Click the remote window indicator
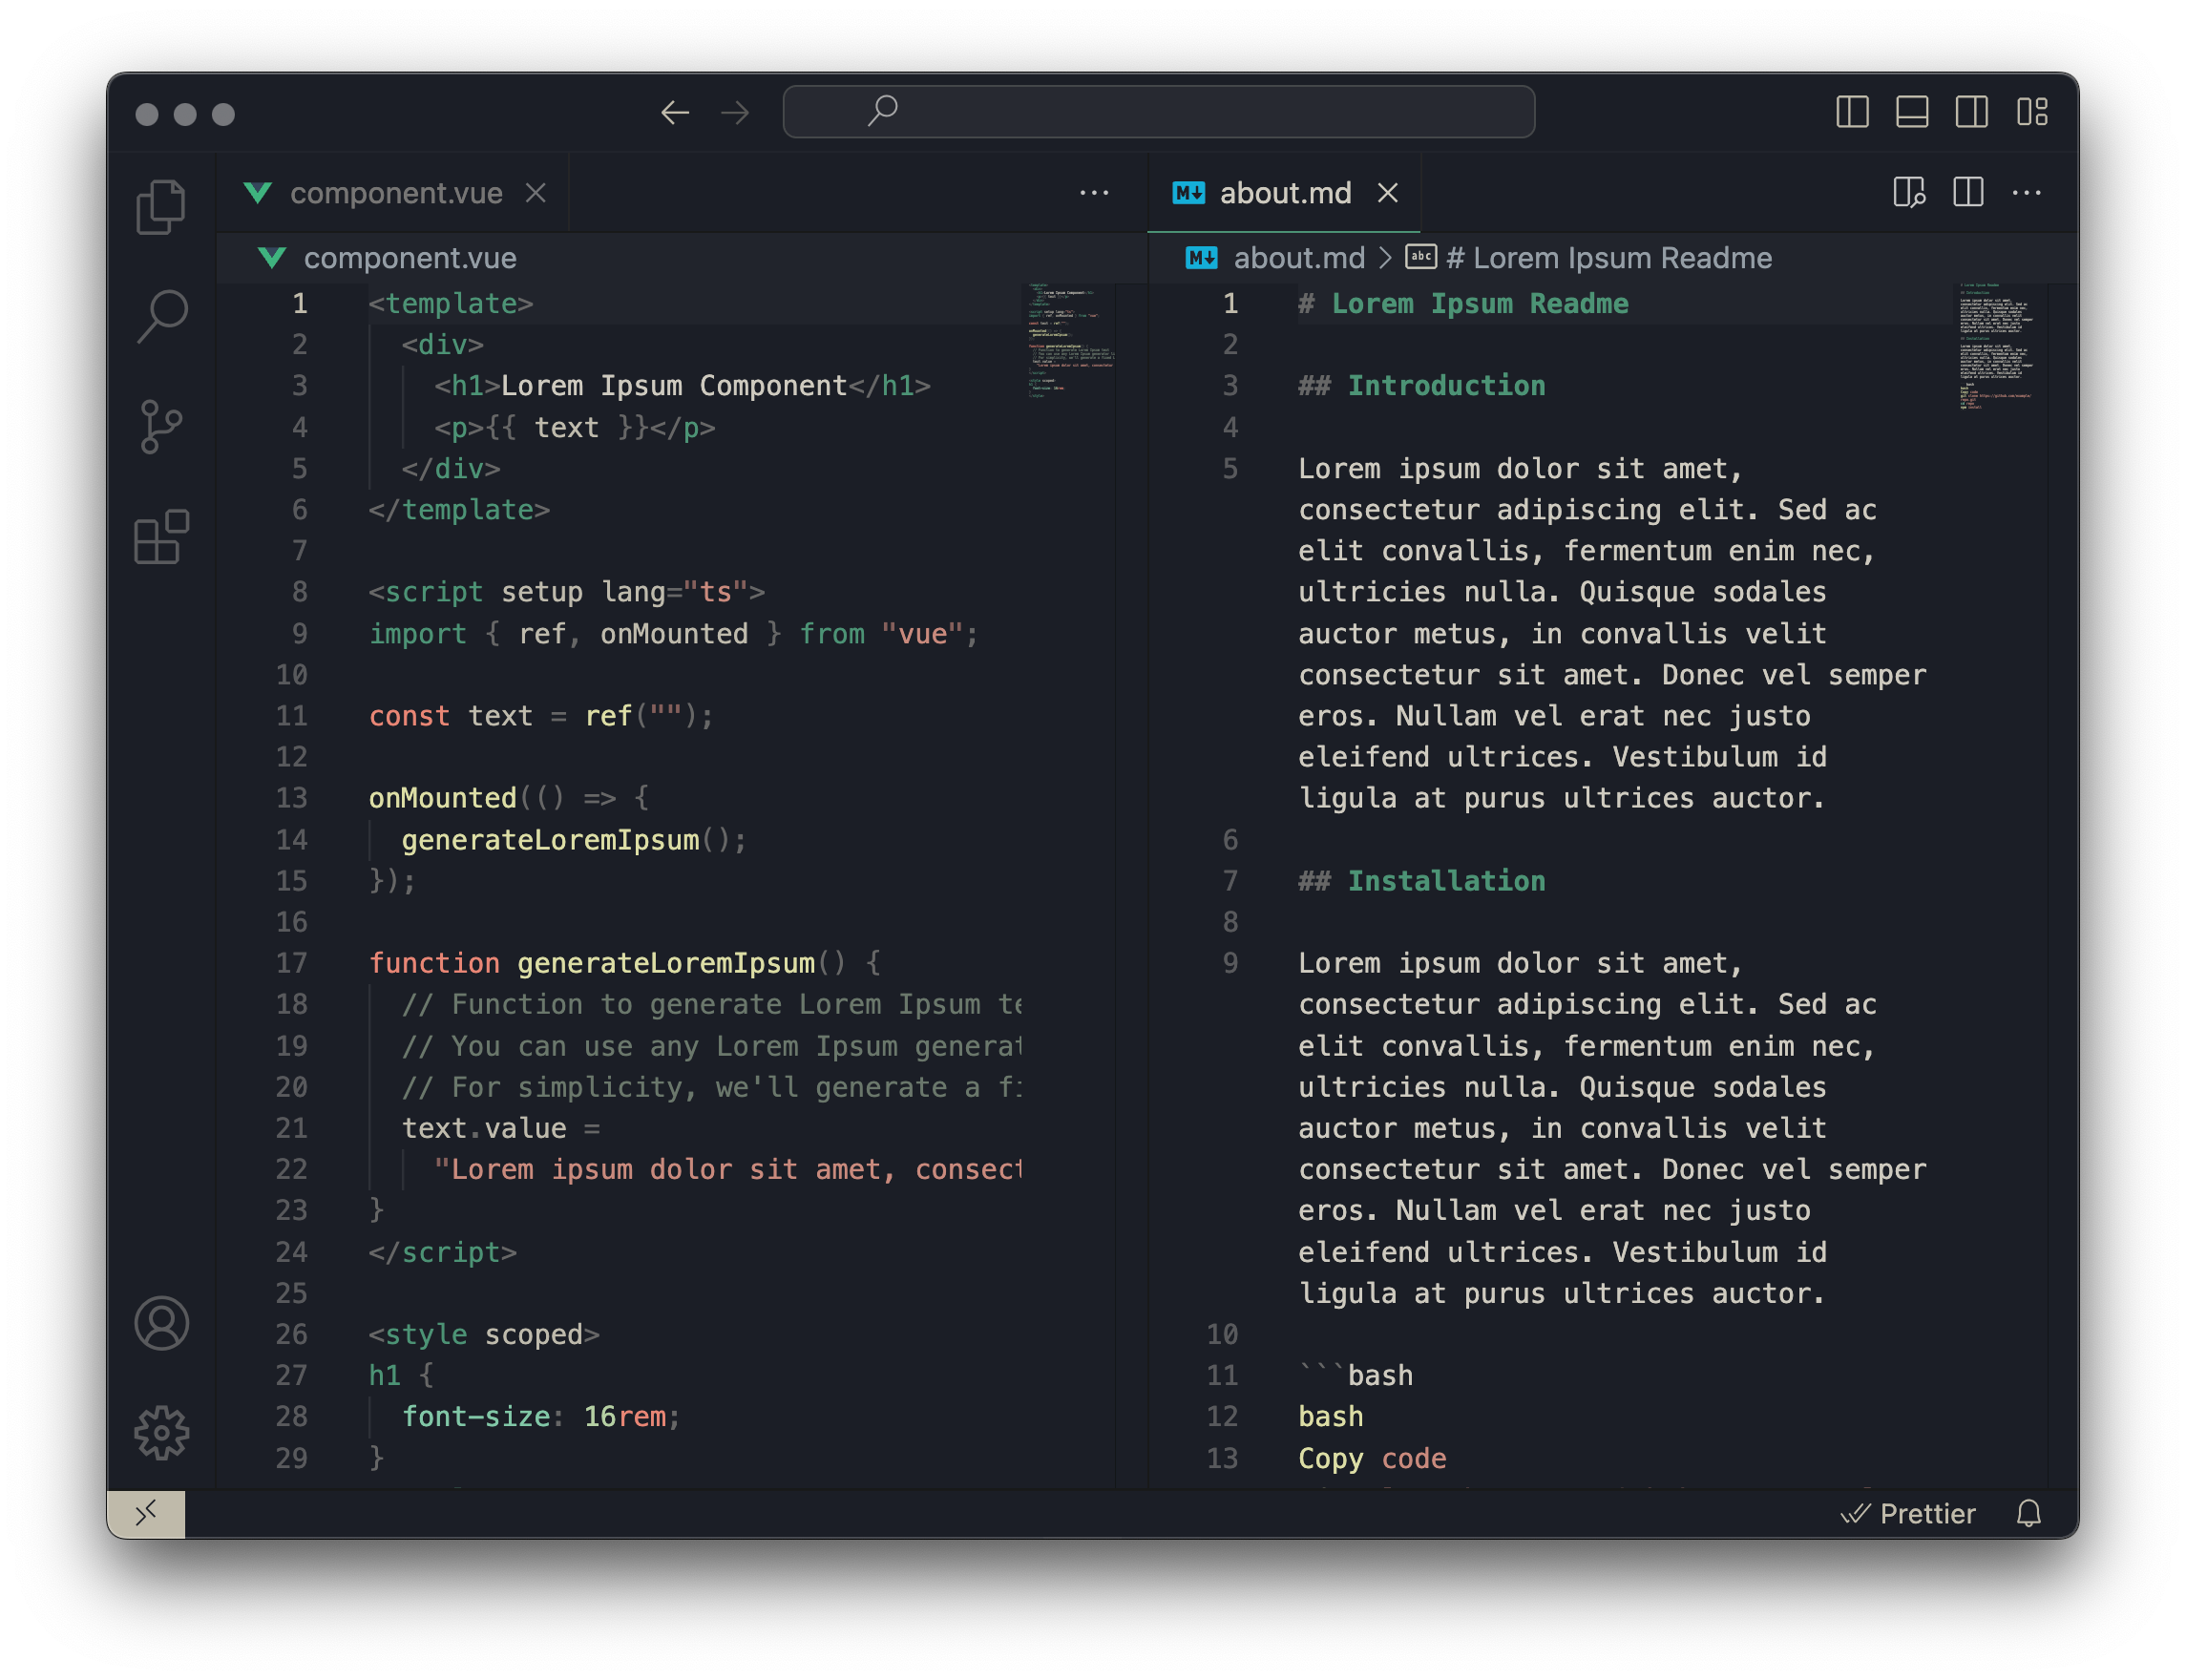The image size is (2186, 1680). point(146,1513)
